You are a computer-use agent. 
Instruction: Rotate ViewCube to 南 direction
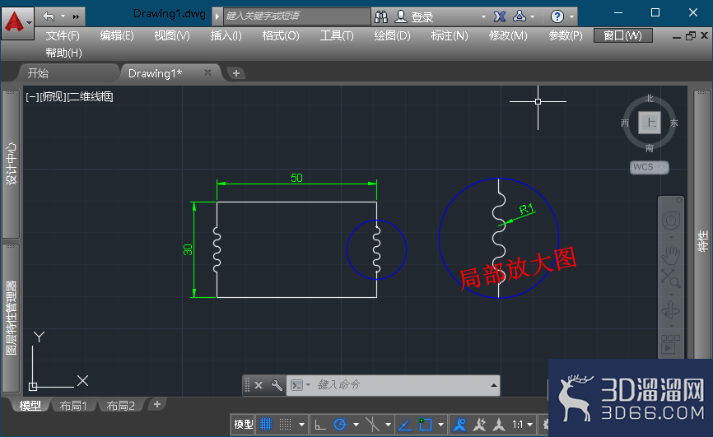click(x=650, y=148)
